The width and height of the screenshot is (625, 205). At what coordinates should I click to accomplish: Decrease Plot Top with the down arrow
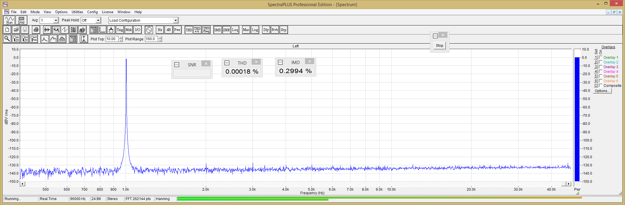[121, 40]
